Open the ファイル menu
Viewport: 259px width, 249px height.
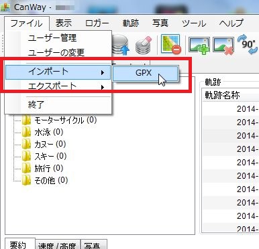[x=26, y=23]
